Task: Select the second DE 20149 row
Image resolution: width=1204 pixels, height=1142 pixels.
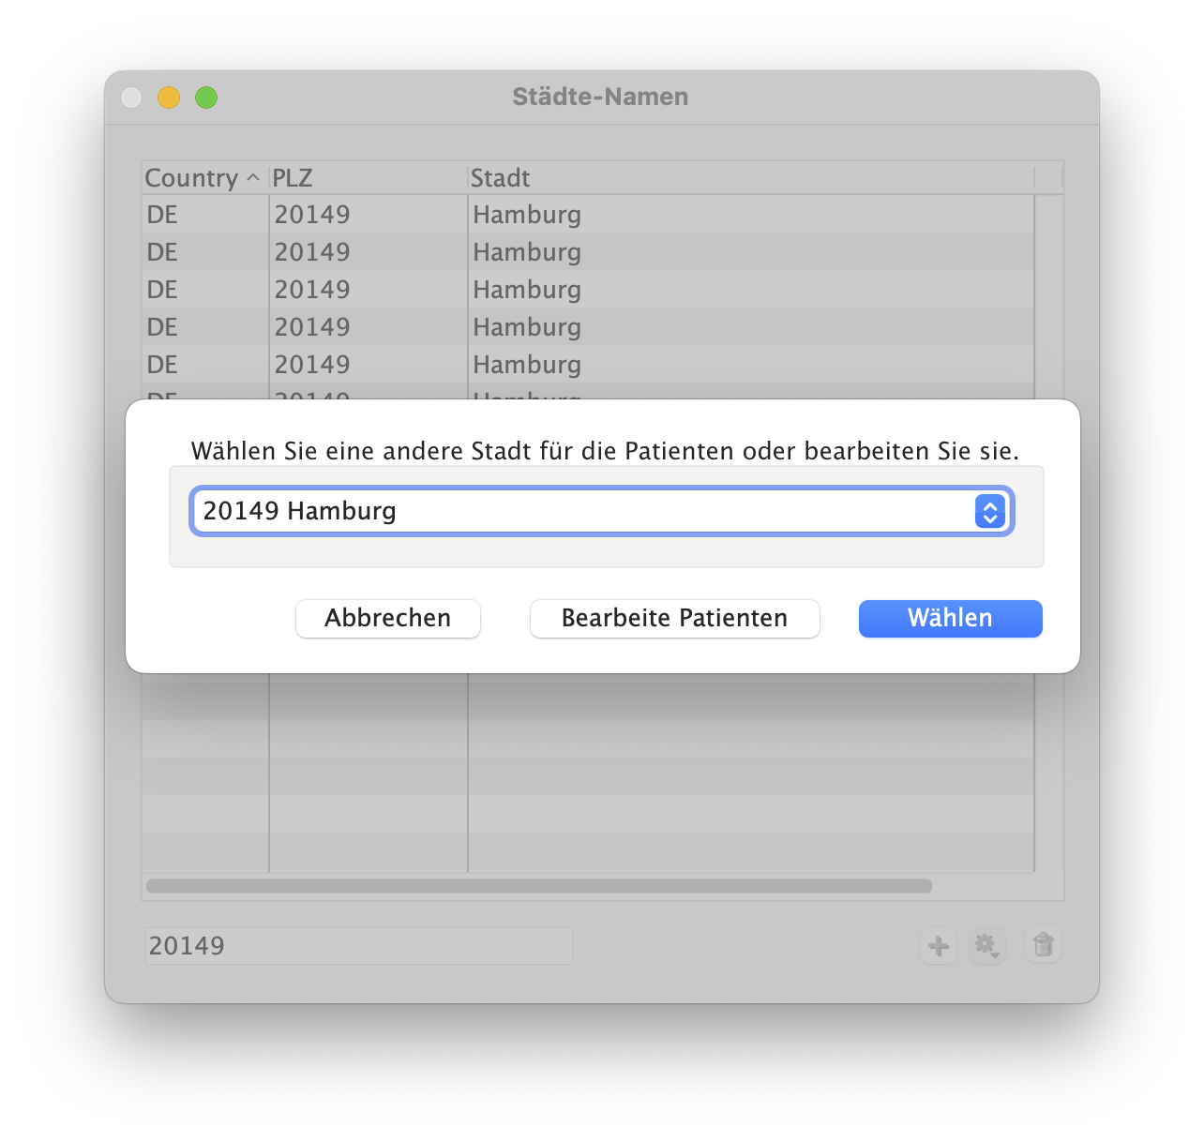Action: pos(588,252)
